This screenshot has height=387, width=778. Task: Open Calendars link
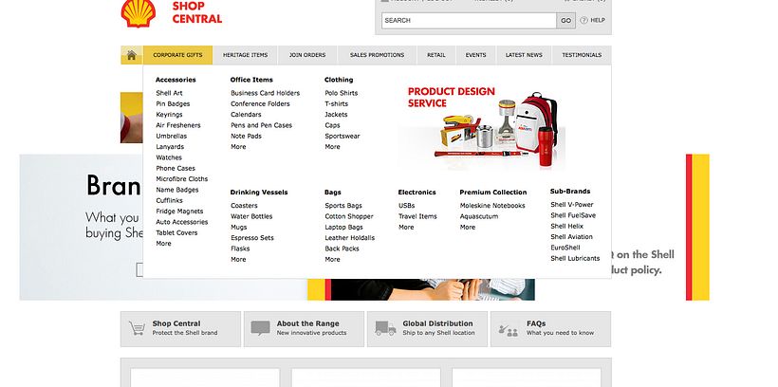246,115
